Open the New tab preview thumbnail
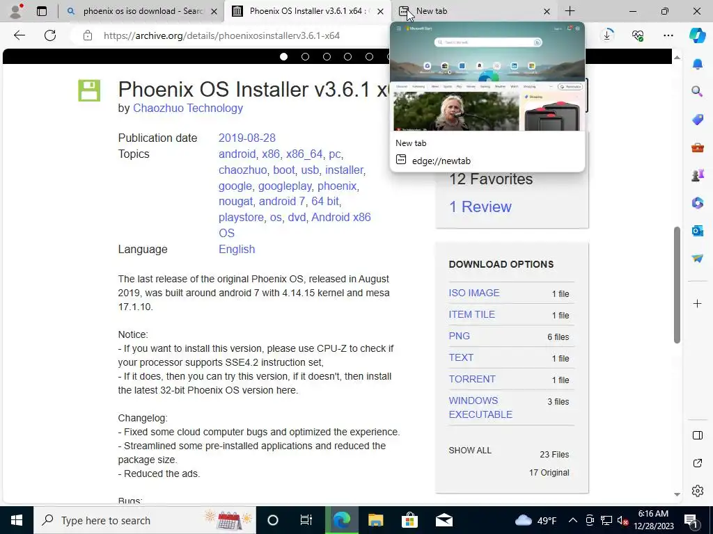Viewport: 713px width, 534px height. pyautogui.click(x=487, y=77)
